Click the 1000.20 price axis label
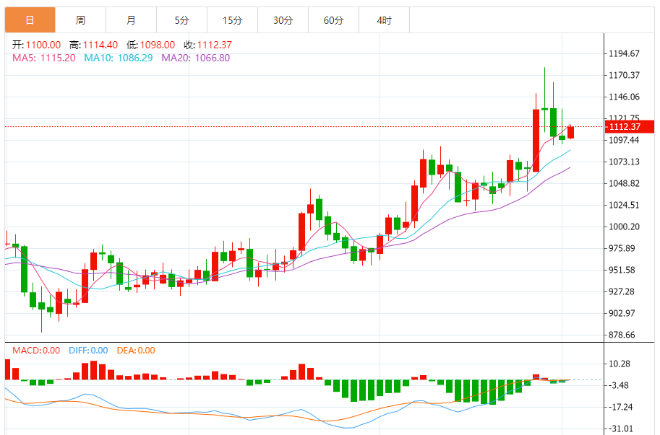 pyautogui.click(x=625, y=227)
